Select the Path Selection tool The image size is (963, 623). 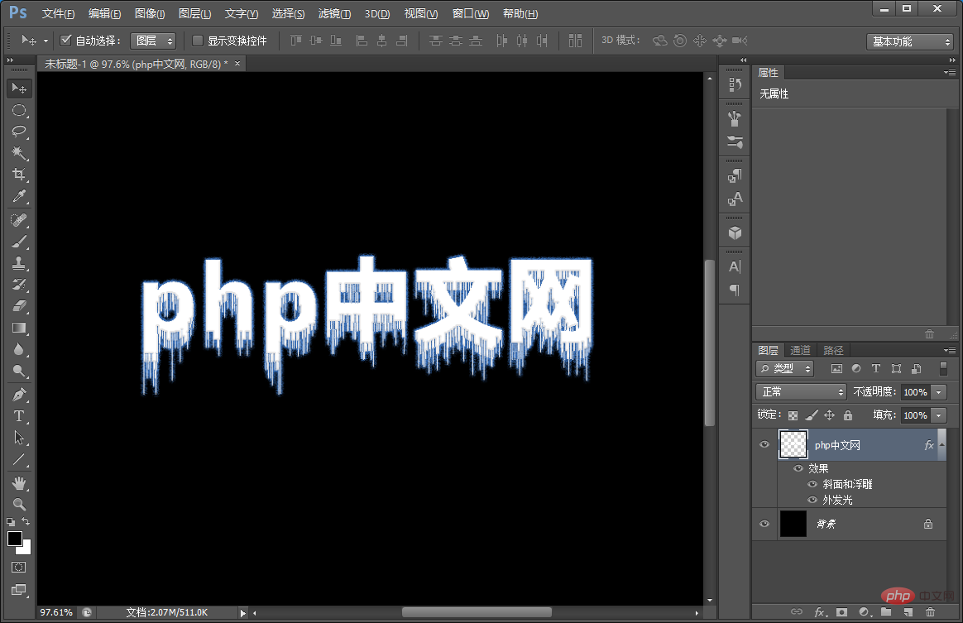19,438
